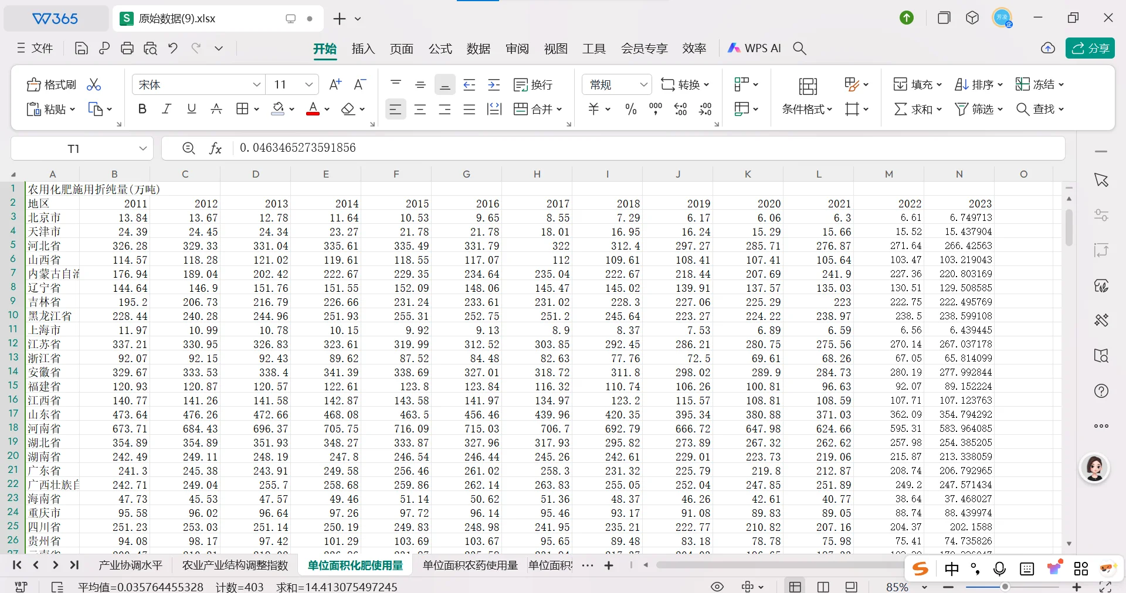
Task: Apply percent style format
Action: click(631, 109)
